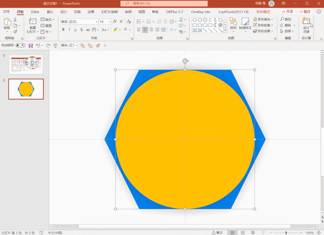This screenshot has width=324, height=235.
Task: Click the Save icon in quick access toolbar
Action: pyautogui.click(x=31, y=46)
